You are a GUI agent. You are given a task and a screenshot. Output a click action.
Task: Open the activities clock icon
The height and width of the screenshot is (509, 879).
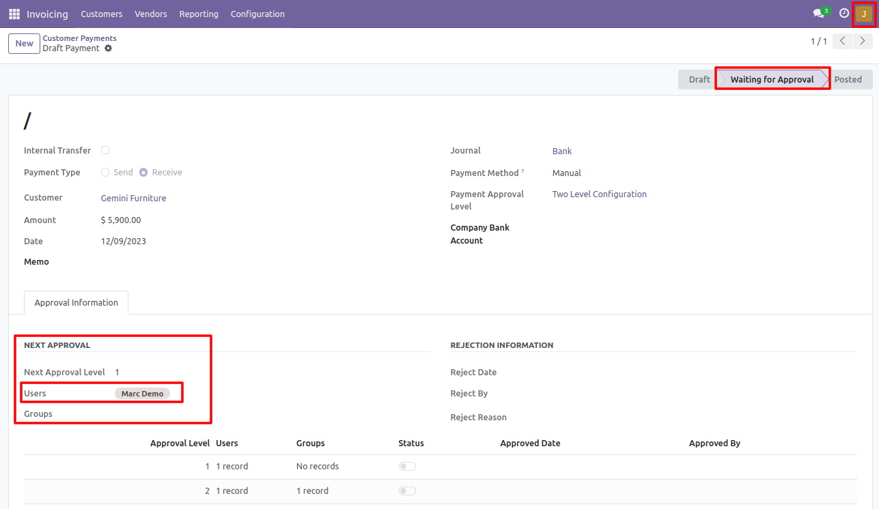click(x=844, y=14)
